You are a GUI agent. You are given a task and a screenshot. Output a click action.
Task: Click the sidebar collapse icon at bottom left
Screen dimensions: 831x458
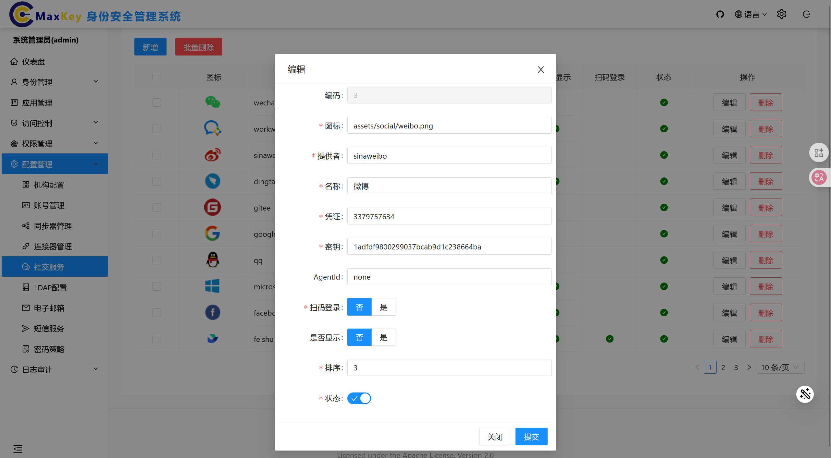click(18, 449)
